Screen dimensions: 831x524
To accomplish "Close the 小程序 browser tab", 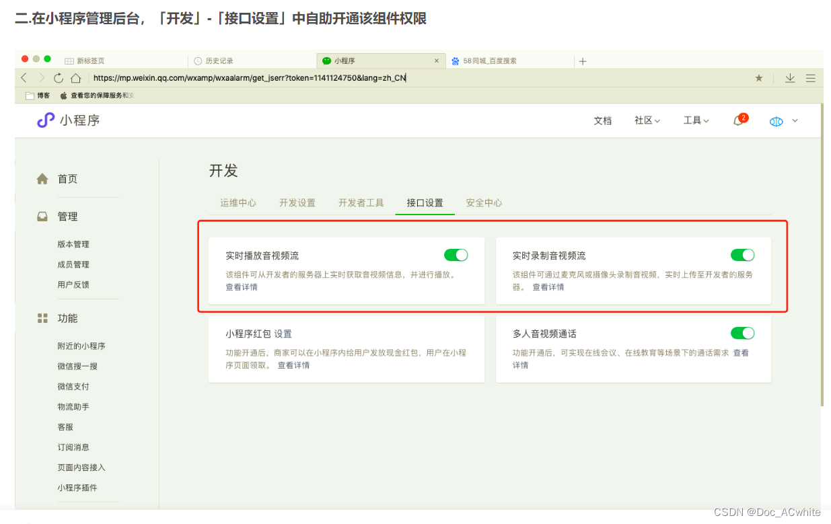I will [437, 61].
